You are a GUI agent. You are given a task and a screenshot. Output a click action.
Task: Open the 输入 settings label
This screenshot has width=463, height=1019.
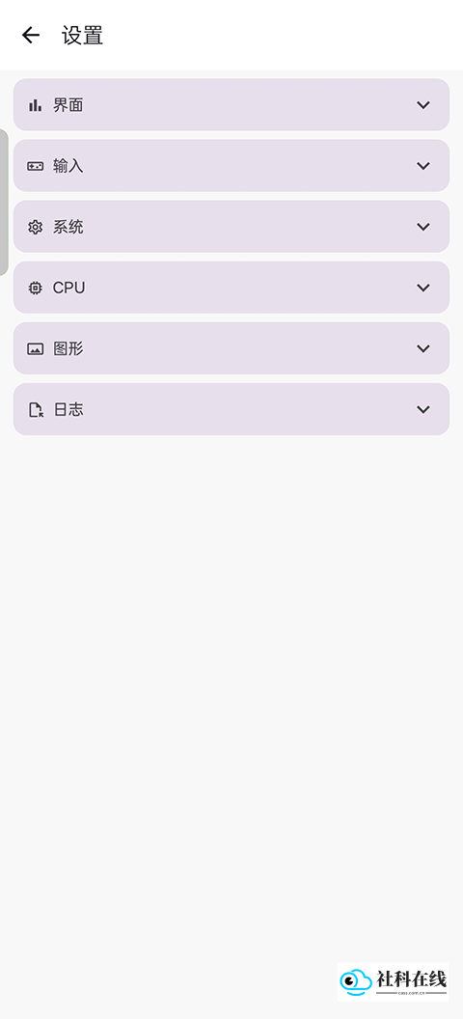(68, 166)
